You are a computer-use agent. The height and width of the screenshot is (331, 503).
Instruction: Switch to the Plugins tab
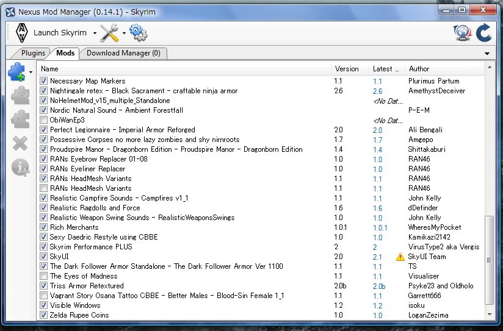point(32,53)
